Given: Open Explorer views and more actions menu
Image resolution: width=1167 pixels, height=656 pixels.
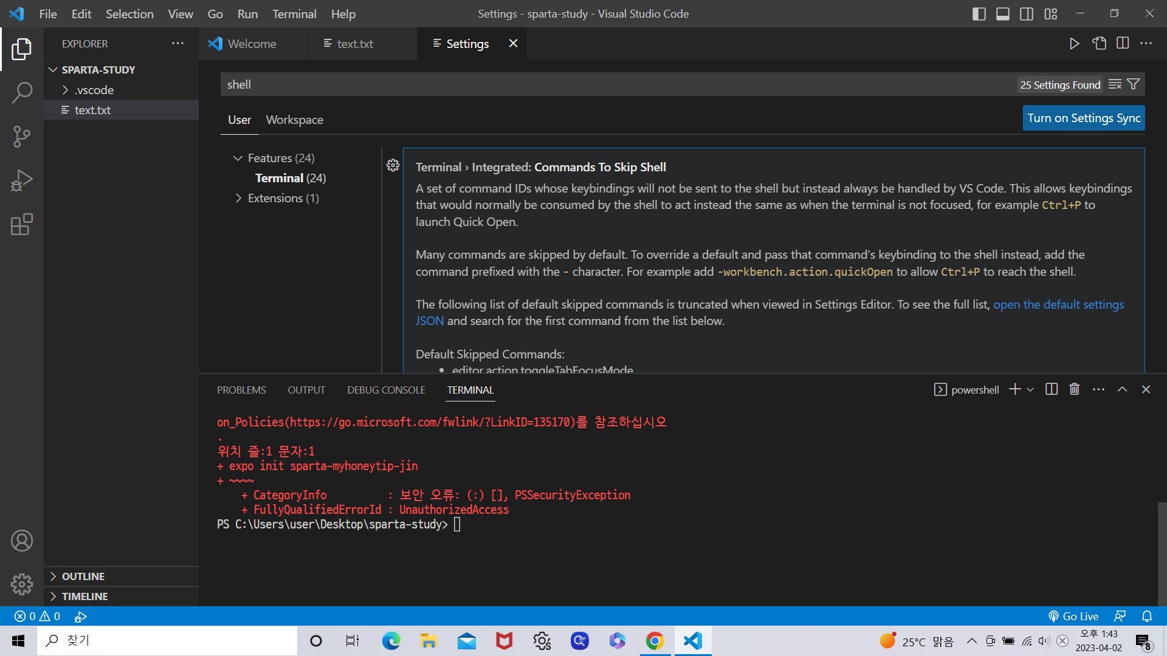Looking at the screenshot, I should 177,43.
